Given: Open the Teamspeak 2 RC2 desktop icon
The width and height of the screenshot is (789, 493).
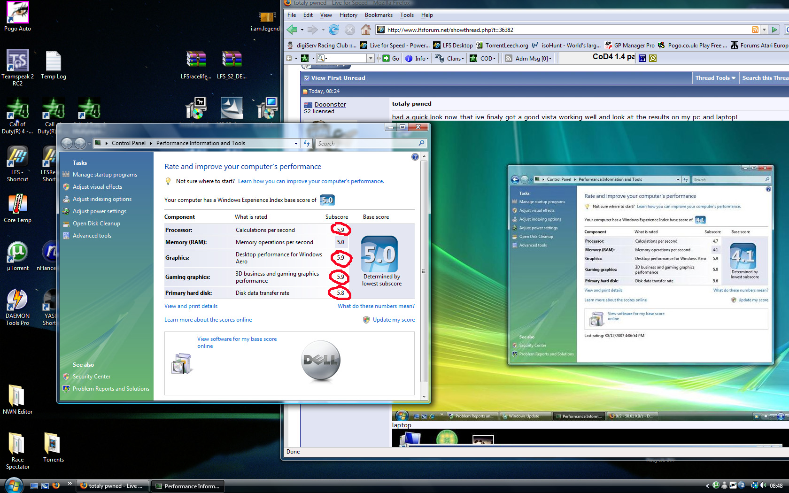Looking at the screenshot, I should (x=17, y=67).
